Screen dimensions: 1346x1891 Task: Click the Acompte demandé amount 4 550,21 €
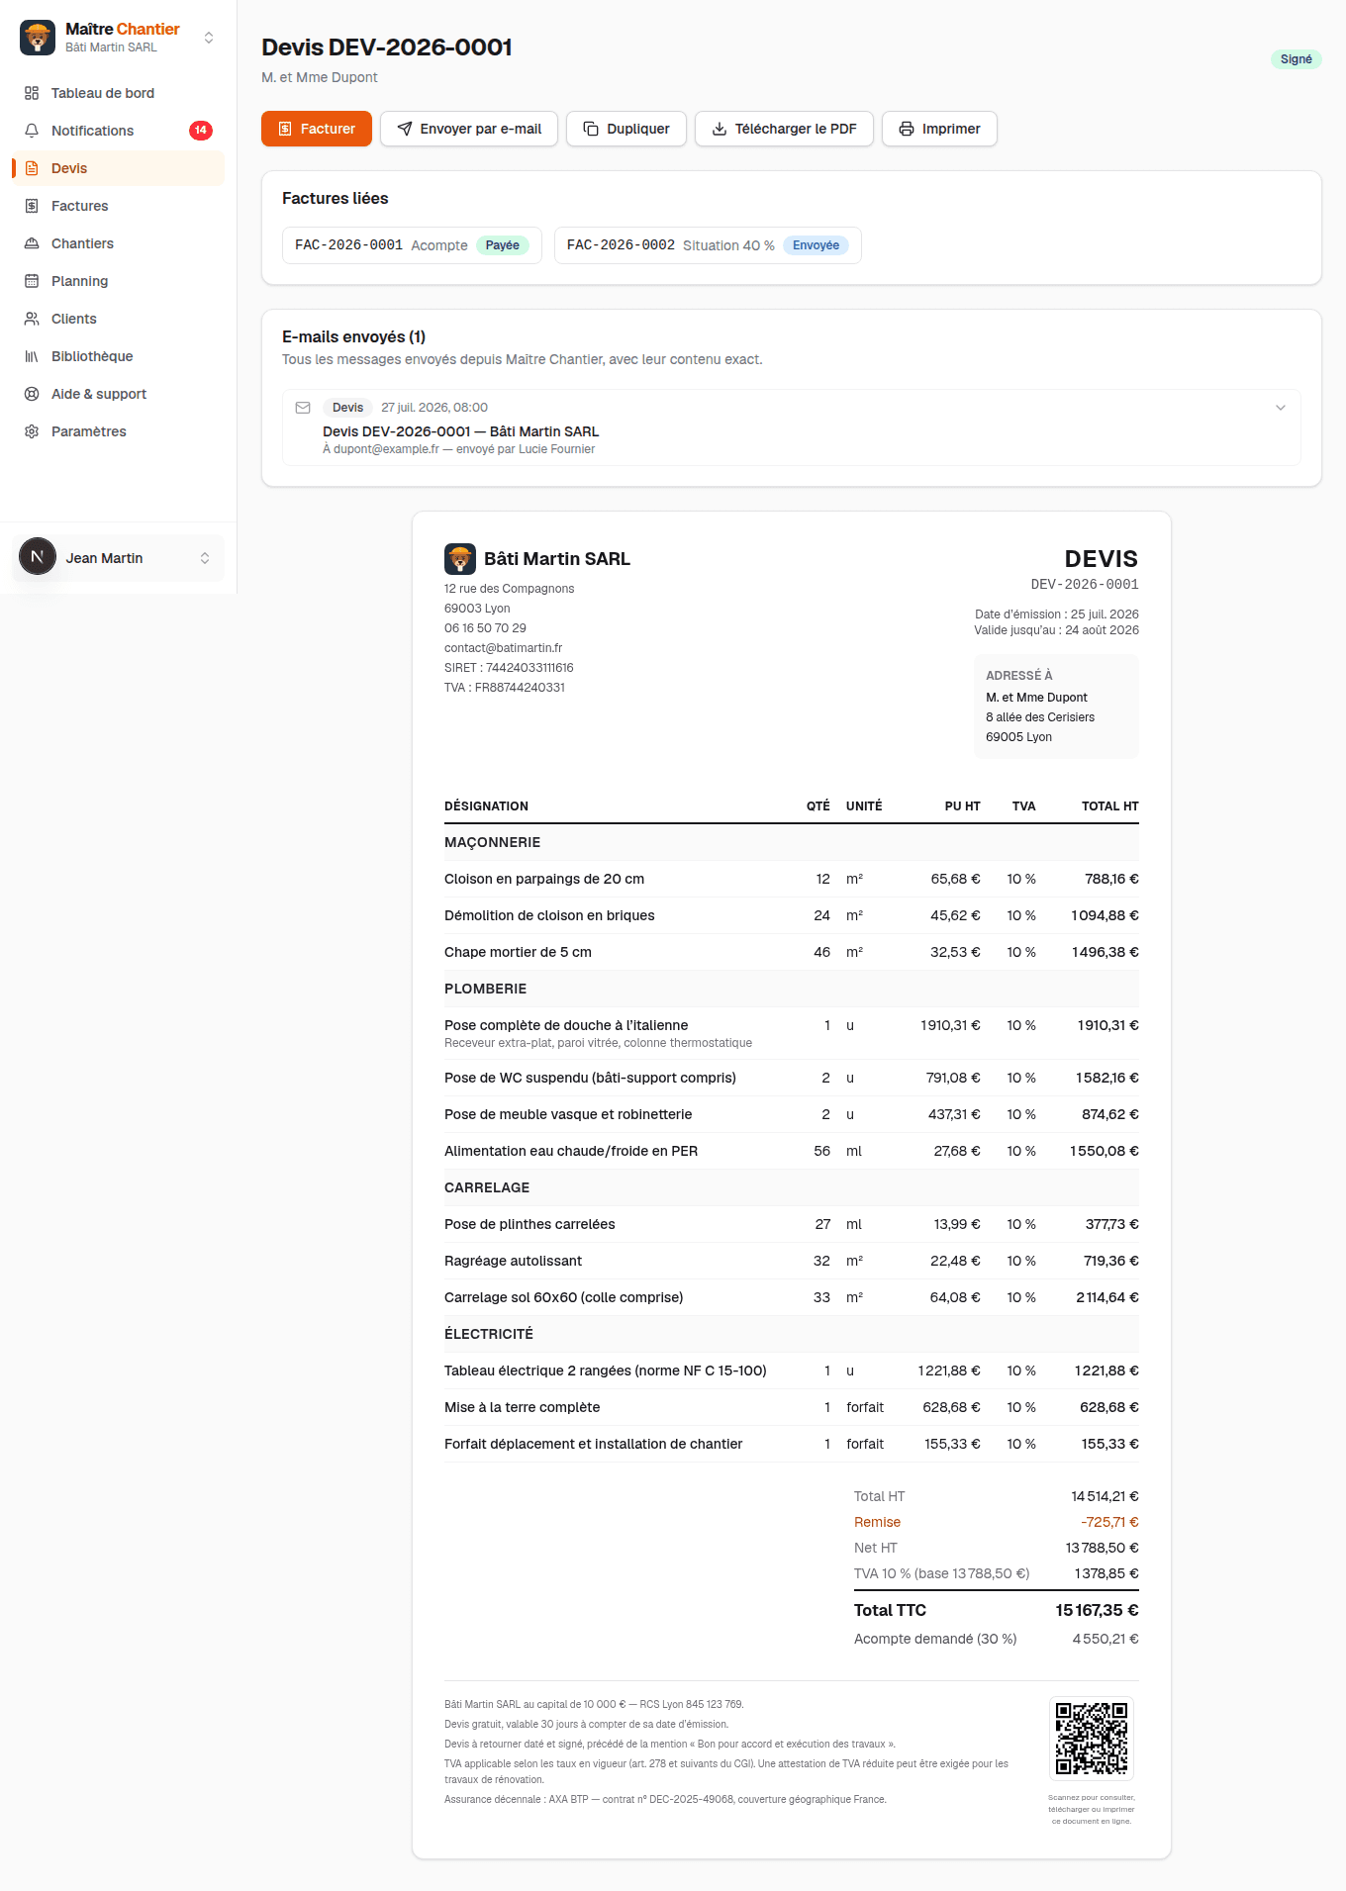point(1106,1639)
